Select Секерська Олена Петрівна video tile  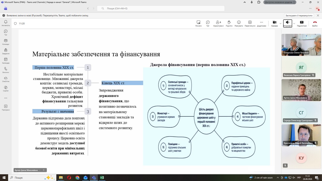pyautogui.click(x=301, y=45)
